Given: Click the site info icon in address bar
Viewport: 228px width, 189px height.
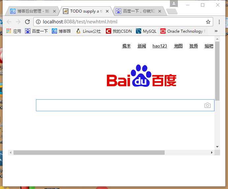Looking at the screenshot, I should coord(38,22).
